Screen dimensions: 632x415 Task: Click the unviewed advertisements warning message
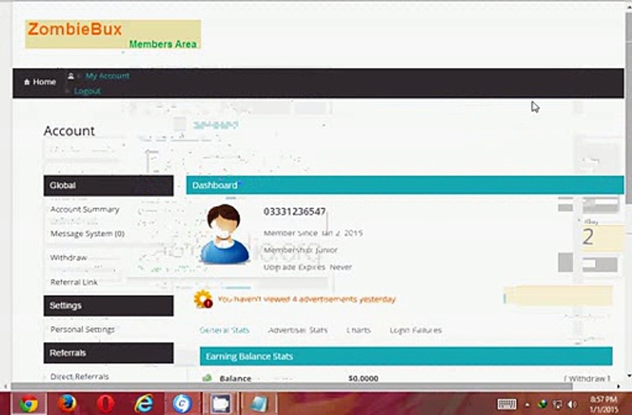306,299
